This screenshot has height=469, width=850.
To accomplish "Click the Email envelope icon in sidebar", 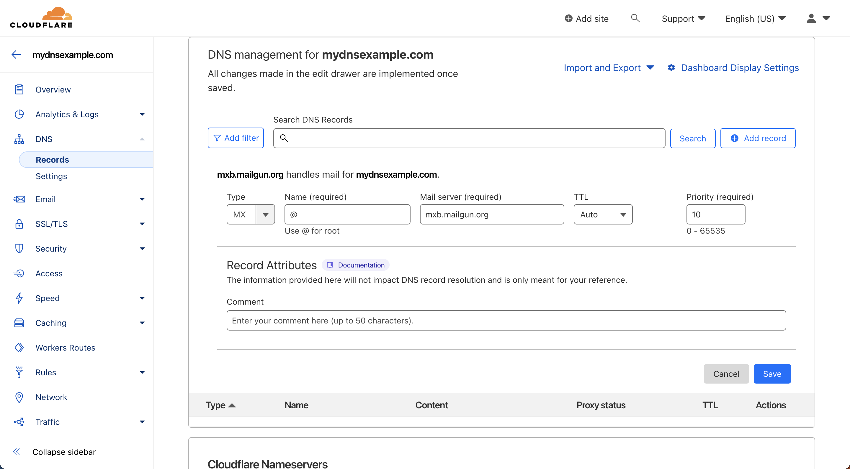I will (19, 199).
